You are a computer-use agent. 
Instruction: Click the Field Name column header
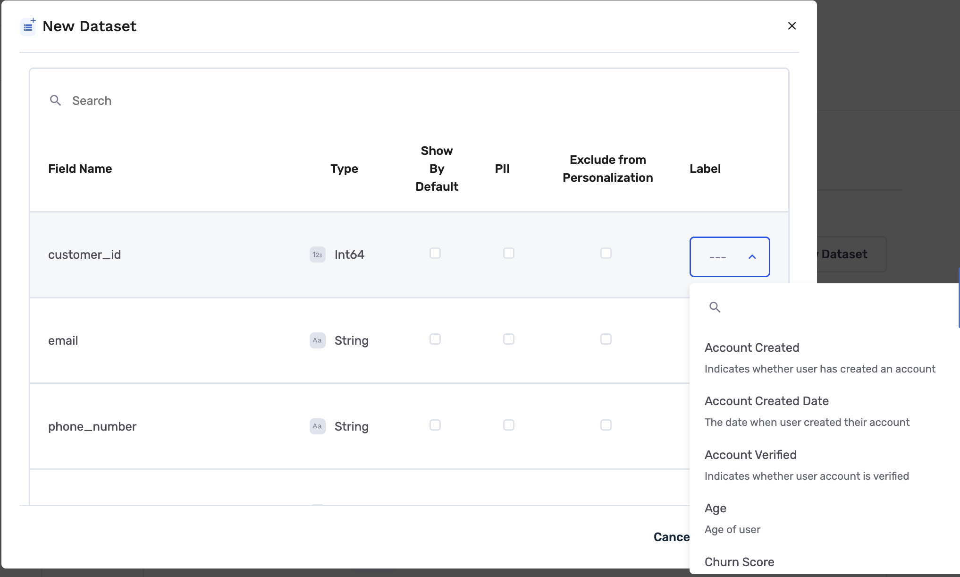80,169
